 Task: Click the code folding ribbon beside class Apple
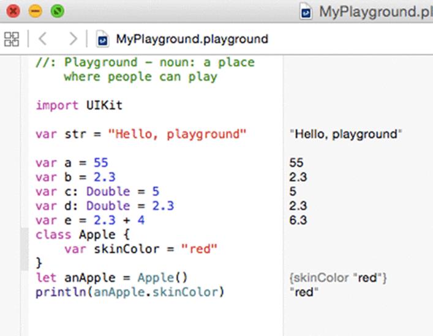point(24,249)
